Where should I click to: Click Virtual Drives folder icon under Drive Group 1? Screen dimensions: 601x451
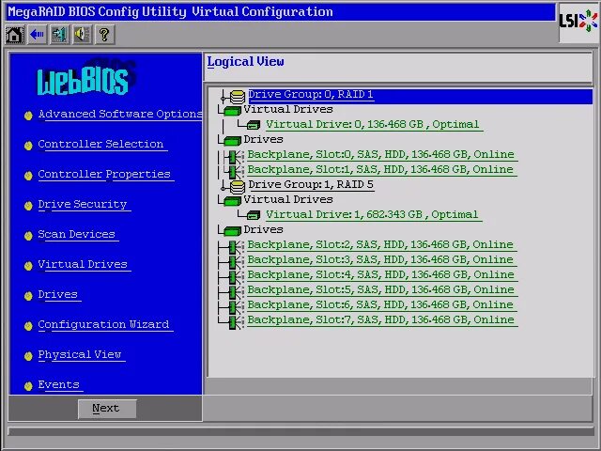pos(232,201)
